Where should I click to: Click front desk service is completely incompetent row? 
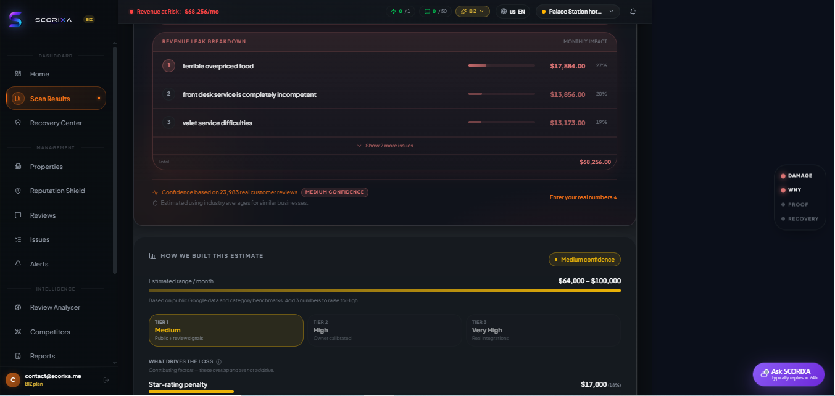(384, 94)
